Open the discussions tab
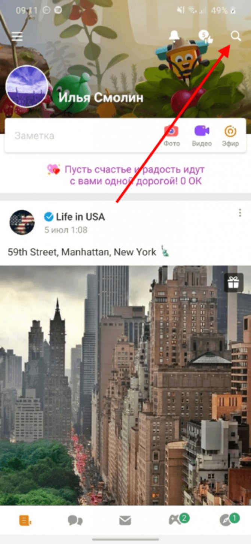251x544 pixels. (x=75, y=520)
